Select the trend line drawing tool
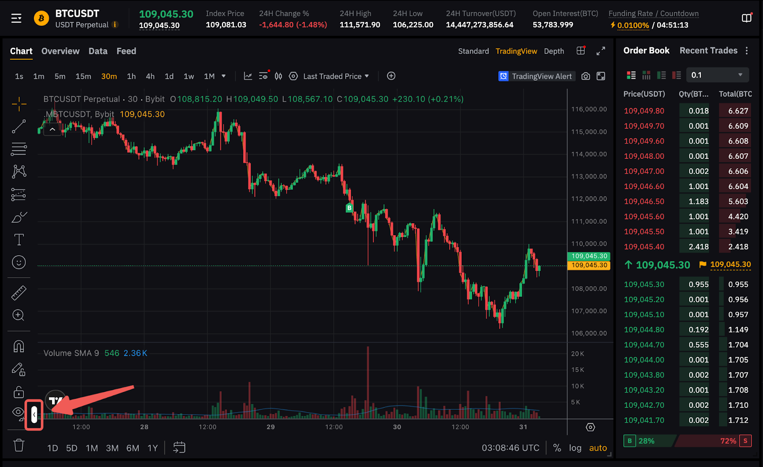Screen dimensions: 763x467 [19, 126]
